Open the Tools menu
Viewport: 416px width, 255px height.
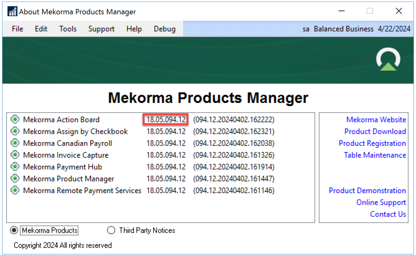pyautogui.click(x=68, y=29)
